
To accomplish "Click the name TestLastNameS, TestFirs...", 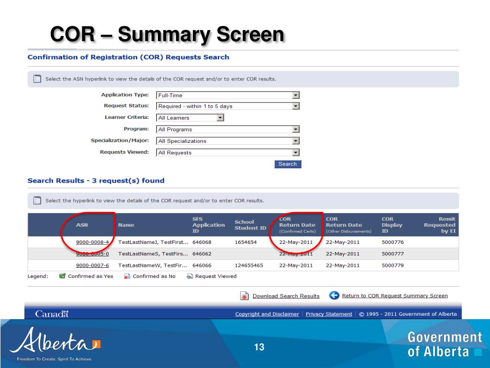I will (x=153, y=254).
